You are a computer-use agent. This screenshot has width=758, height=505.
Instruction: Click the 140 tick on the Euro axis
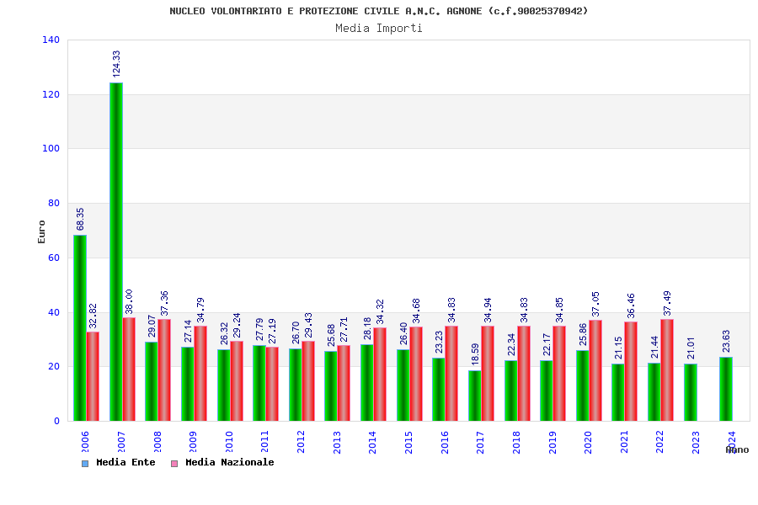(51, 40)
